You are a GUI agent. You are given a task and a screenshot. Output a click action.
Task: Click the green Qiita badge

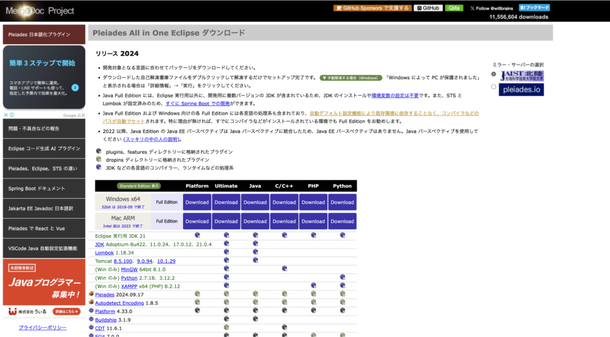[x=454, y=8]
